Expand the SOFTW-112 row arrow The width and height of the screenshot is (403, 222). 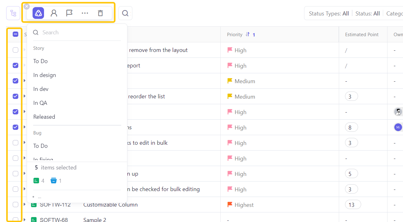click(x=24, y=204)
